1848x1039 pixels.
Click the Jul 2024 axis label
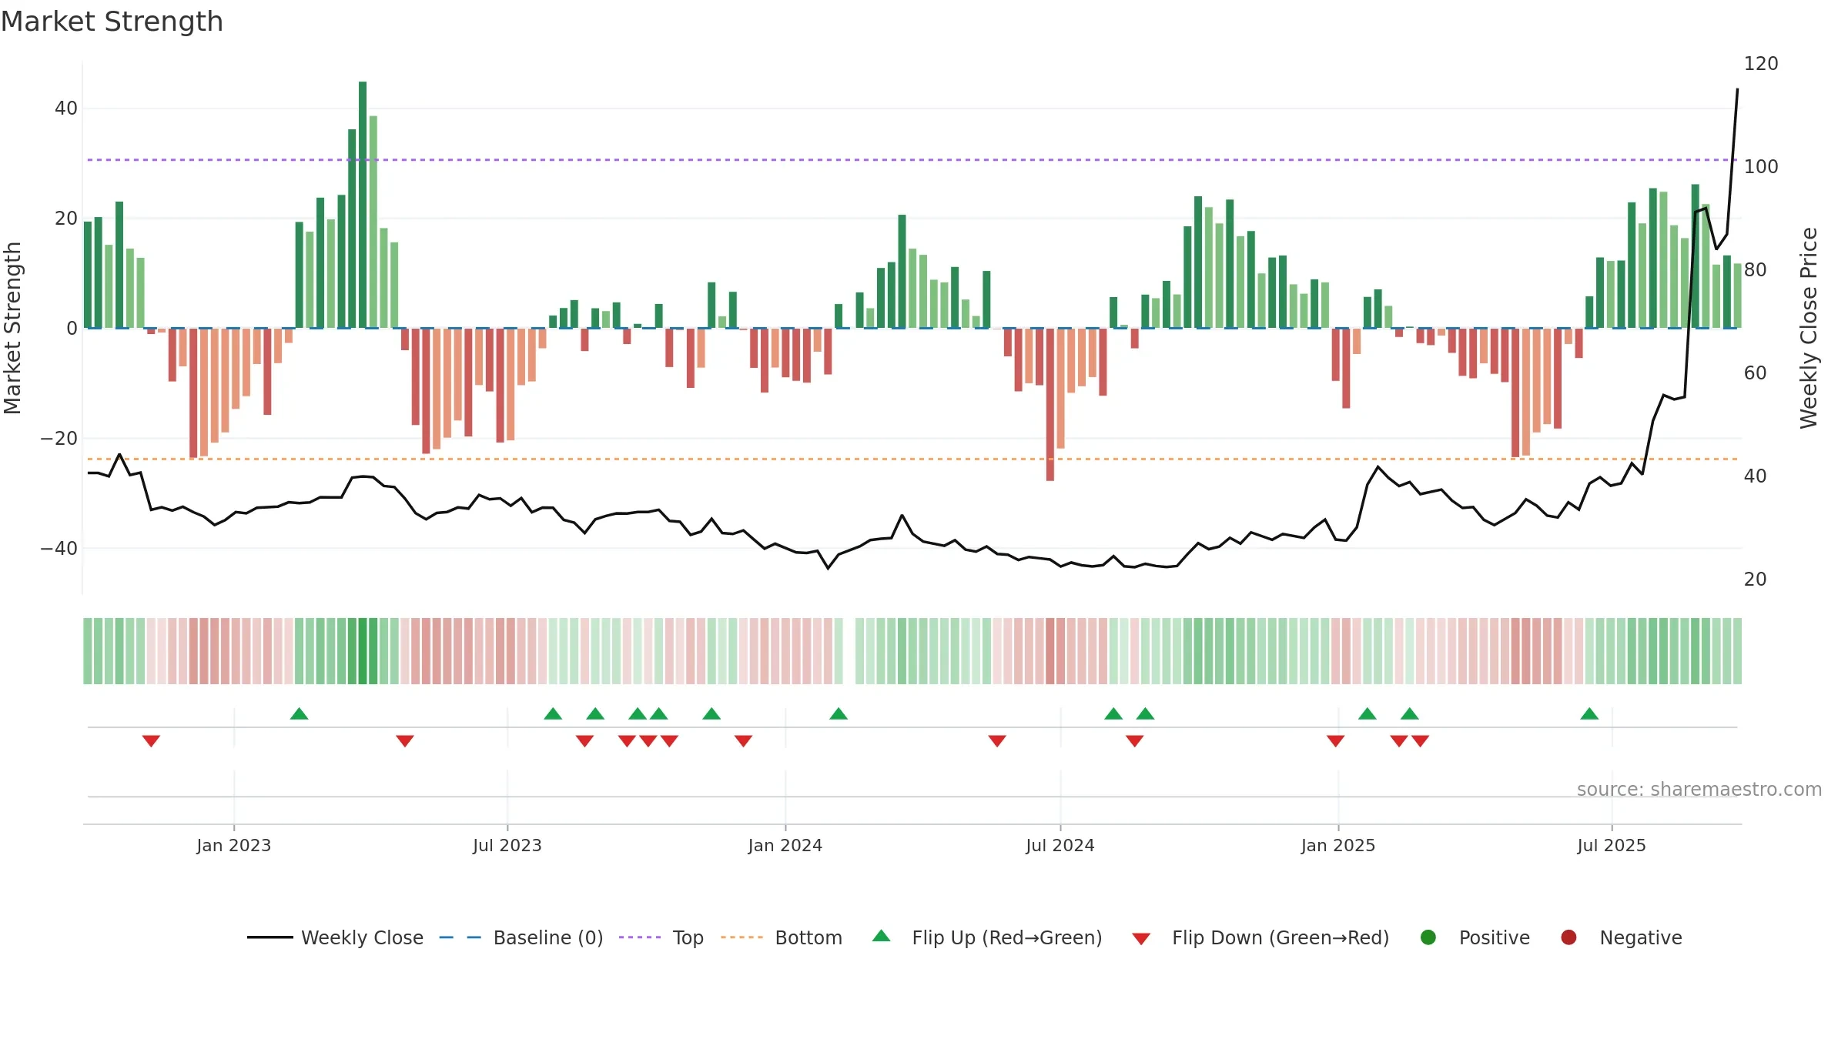tap(1060, 845)
